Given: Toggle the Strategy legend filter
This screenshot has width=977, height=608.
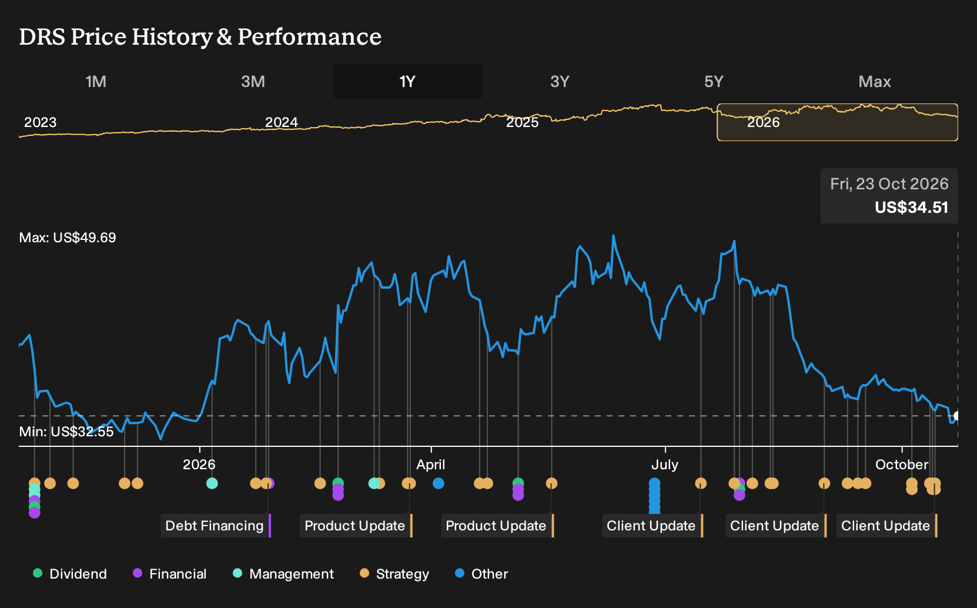Looking at the screenshot, I should [x=394, y=574].
